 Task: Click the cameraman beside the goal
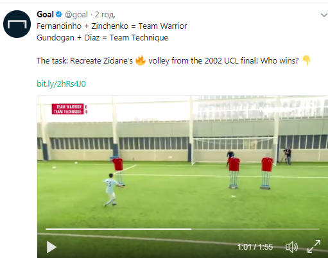[x=288, y=156]
